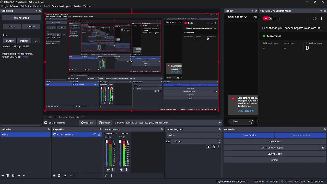
Task: Open the Düzenle menu
Action: click(14, 6)
